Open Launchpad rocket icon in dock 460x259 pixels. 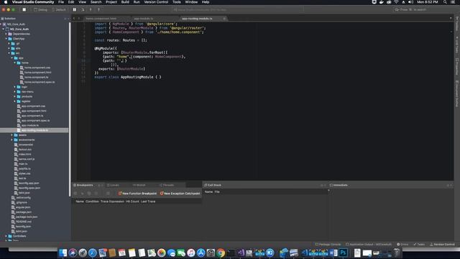tap(83, 253)
